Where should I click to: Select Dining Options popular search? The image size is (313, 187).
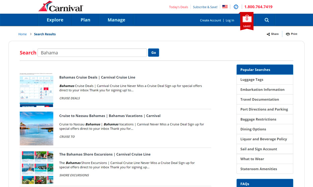pos(265,129)
